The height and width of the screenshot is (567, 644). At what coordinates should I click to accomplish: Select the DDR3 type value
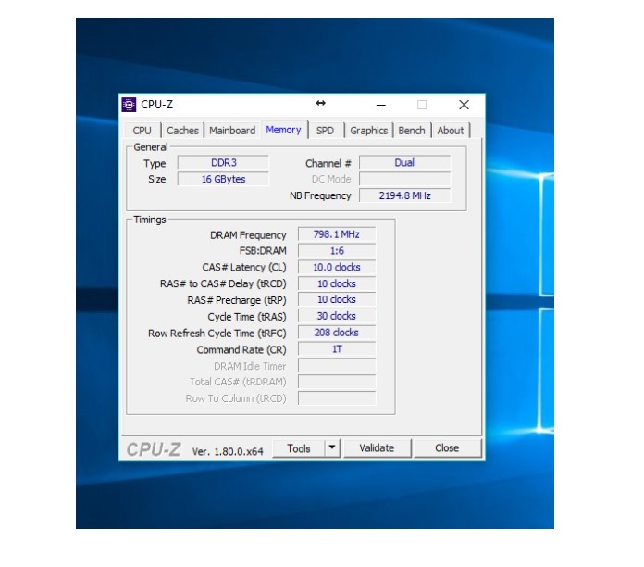pos(223,163)
